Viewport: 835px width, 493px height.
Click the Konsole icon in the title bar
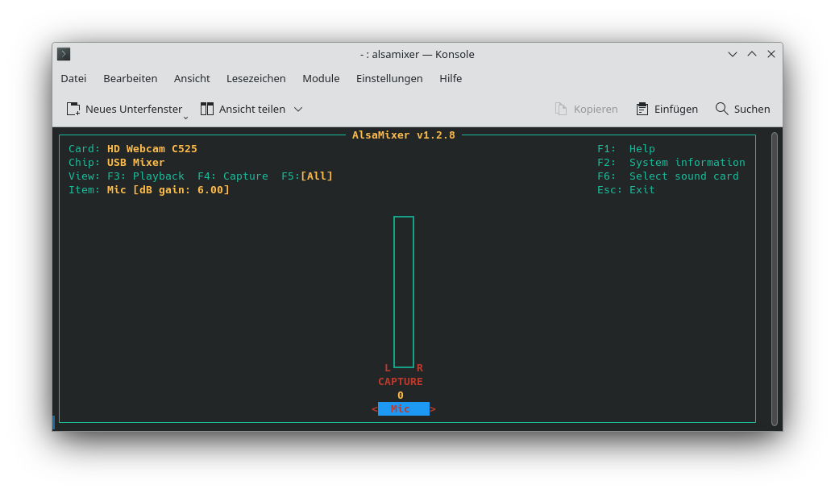63,54
